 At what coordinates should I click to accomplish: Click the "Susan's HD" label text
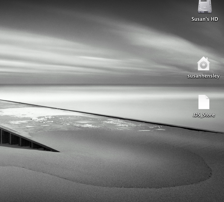205,19
